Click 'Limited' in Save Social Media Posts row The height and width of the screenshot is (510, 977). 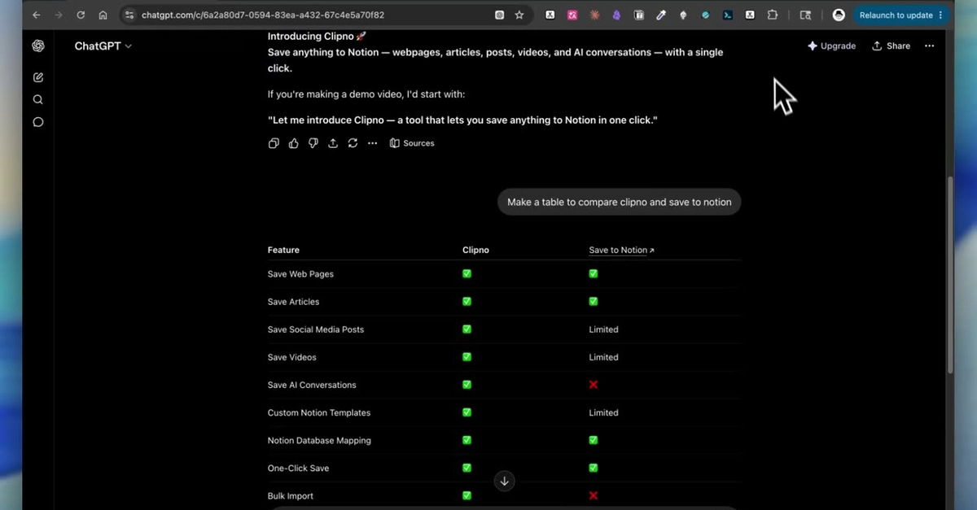603,329
